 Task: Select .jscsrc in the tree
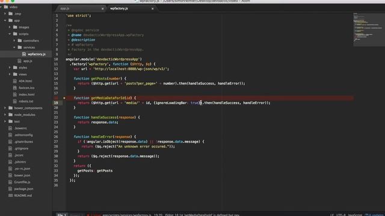tap(19, 155)
